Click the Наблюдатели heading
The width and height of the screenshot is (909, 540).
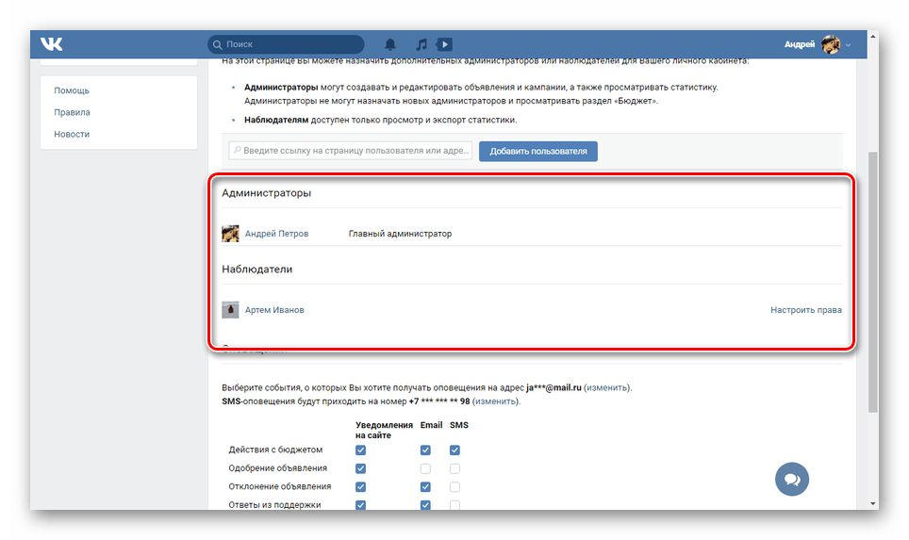coord(256,270)
